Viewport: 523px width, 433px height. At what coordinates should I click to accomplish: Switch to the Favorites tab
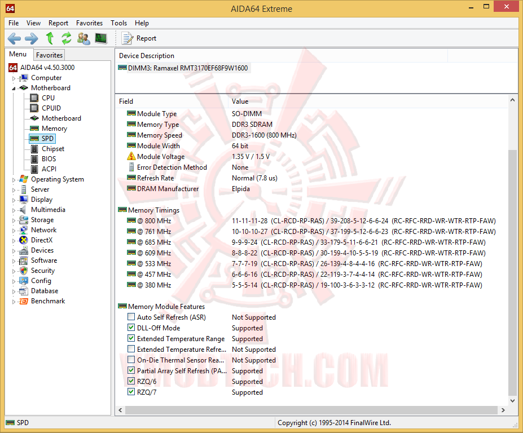[x=49, y=55]
